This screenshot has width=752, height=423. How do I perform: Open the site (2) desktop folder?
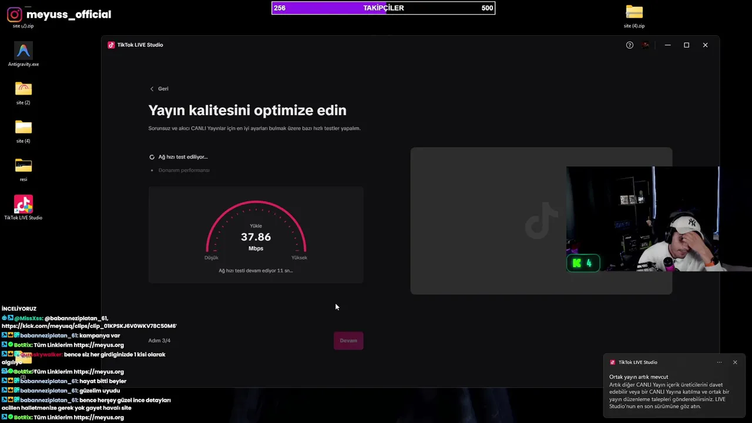[23, 93]
